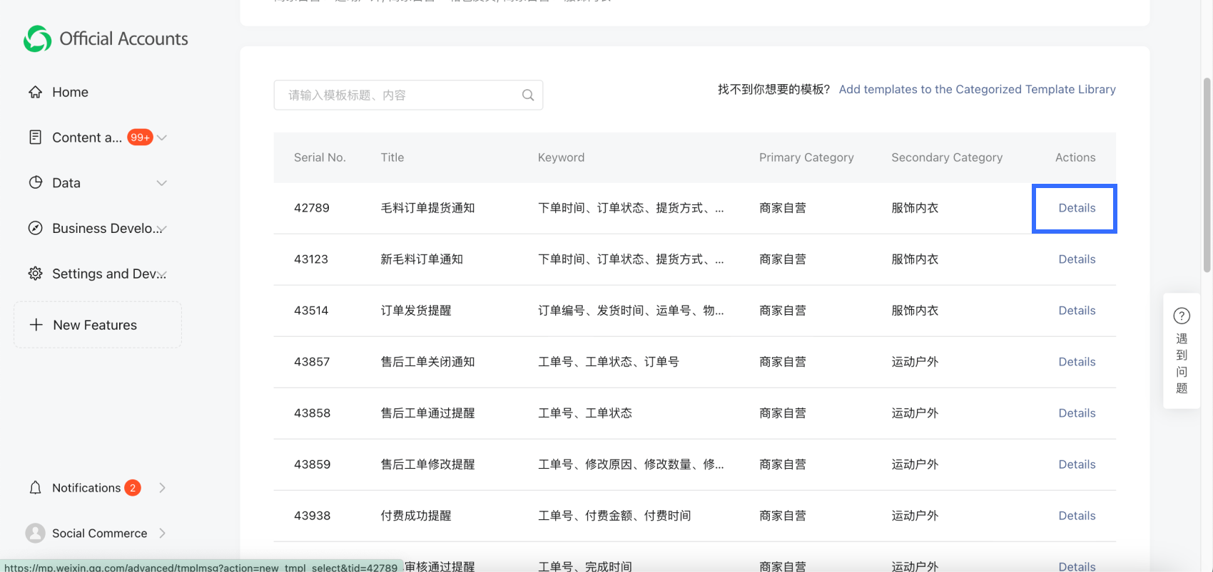1213x572 pixels.
Task: Click the Home house icon
Action: pyautogui.click(x=35, y=92)
